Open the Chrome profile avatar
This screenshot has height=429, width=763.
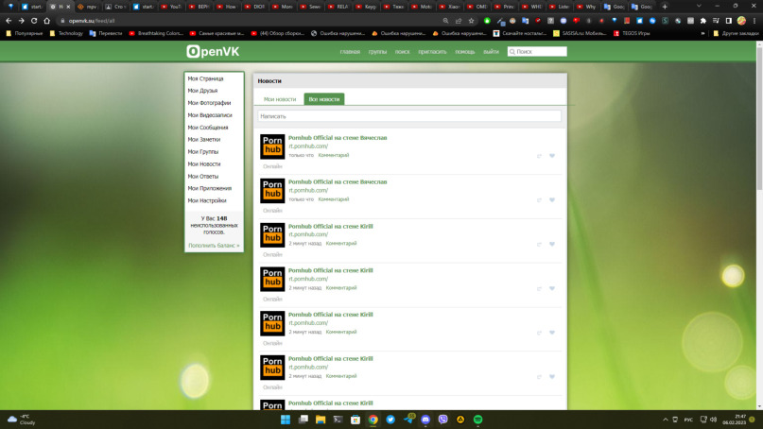(x=741, y=21)
